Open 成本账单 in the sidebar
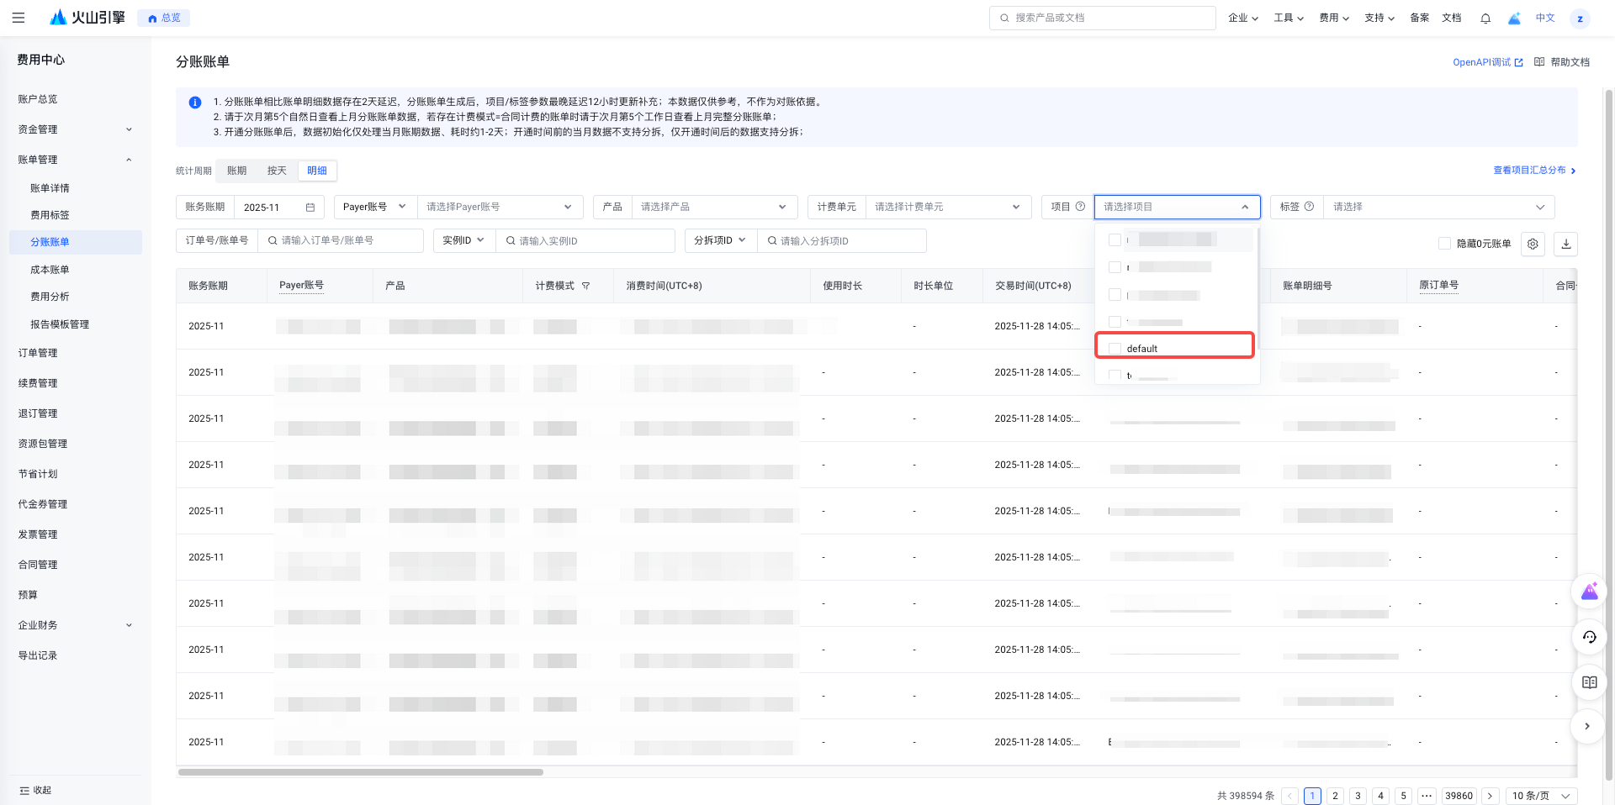1615x805 pixels. (x=50, y=270)
